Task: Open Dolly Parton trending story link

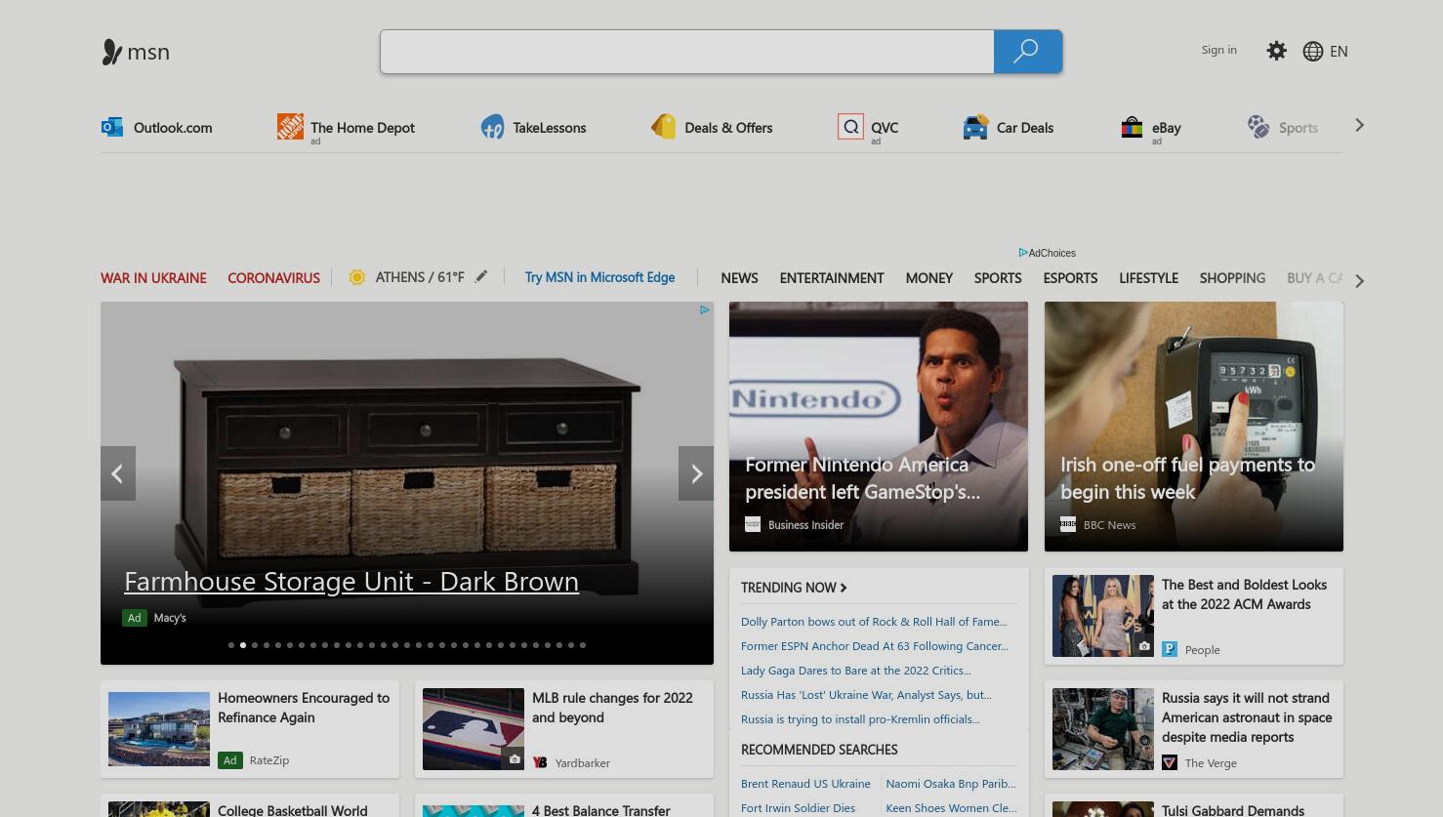Action: (874, 622)
